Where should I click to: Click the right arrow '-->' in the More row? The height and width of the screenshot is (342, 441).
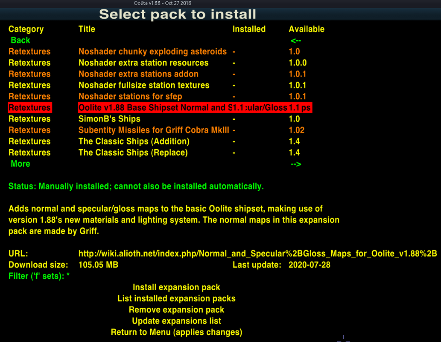[296, 164]
